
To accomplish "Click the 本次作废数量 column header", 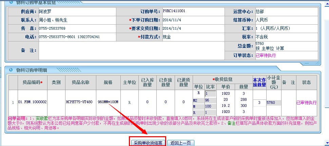I will [x=259, y=82].
